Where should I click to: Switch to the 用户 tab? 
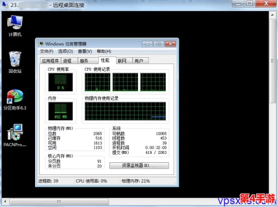(140, 61)
